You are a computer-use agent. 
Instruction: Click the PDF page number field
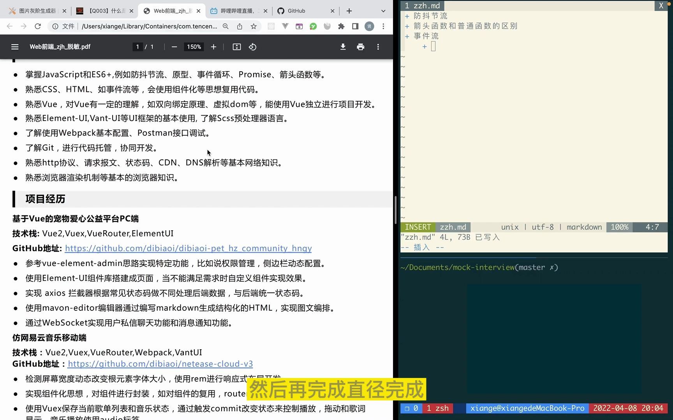click(x=137, y=47)
